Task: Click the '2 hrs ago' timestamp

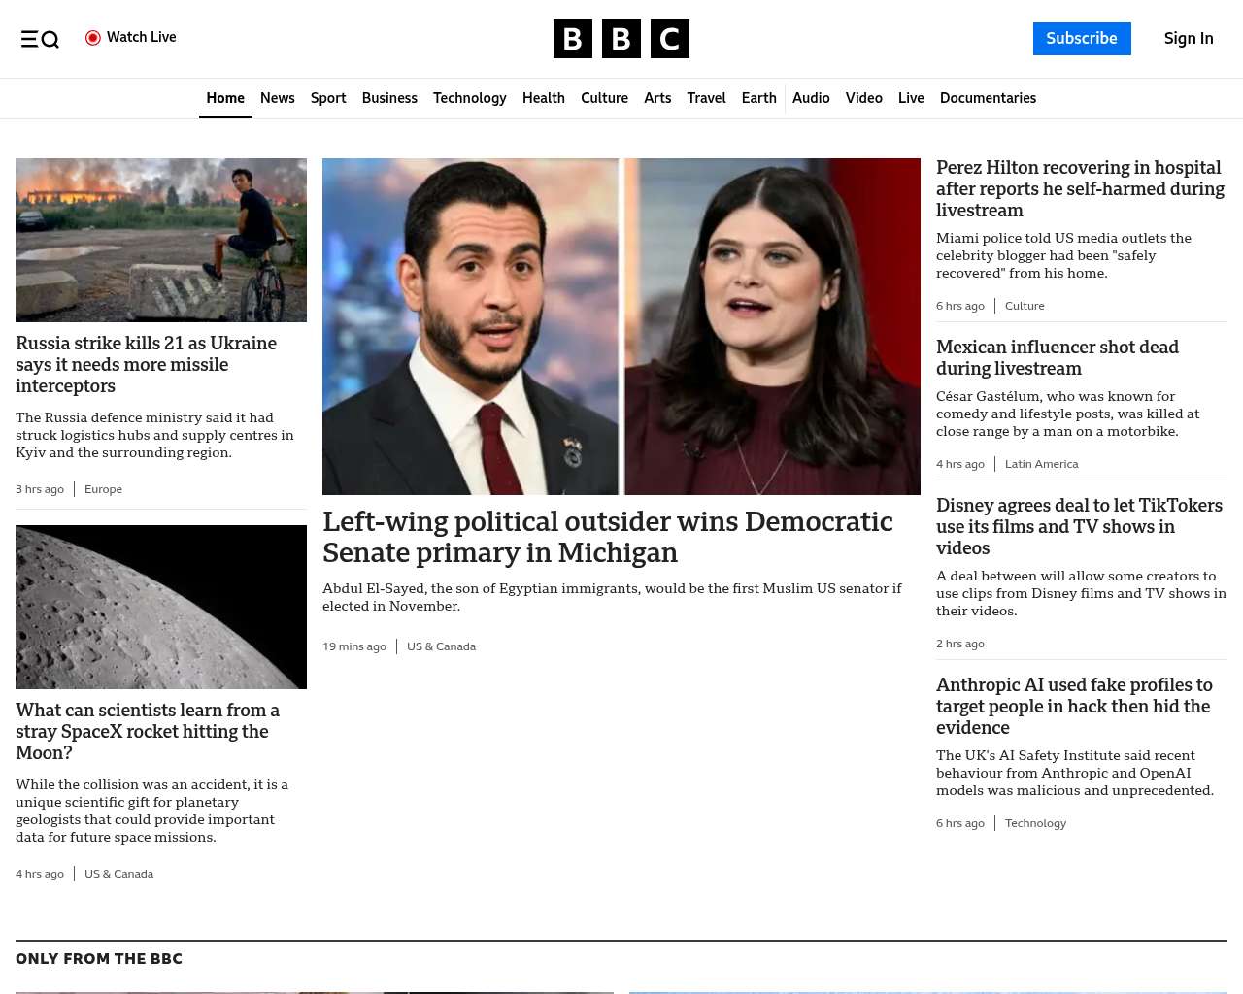Action: coord(960,644)
